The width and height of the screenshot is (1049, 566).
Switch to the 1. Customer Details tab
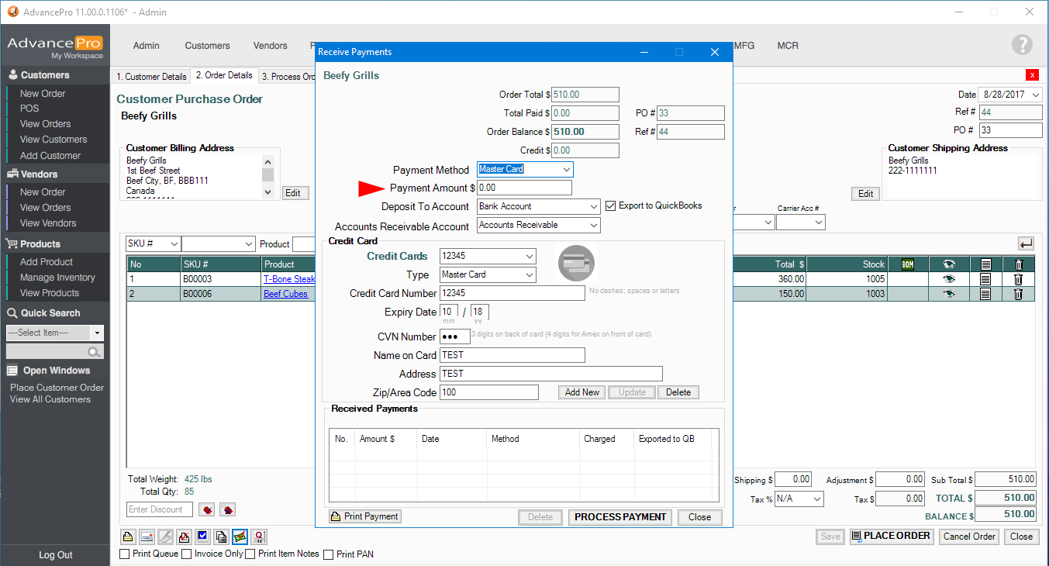[151, 77]
